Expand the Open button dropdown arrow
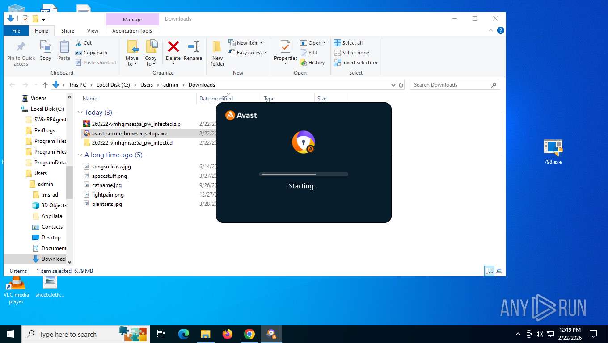608x343 pixels. pos(325,43)
